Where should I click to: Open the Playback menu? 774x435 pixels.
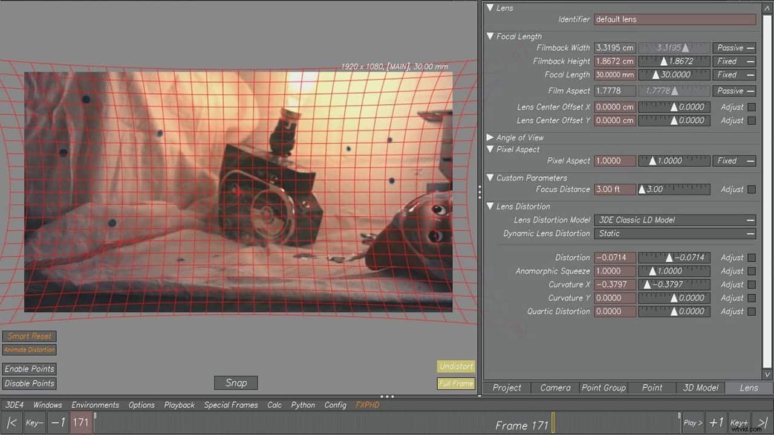[179, 405]
